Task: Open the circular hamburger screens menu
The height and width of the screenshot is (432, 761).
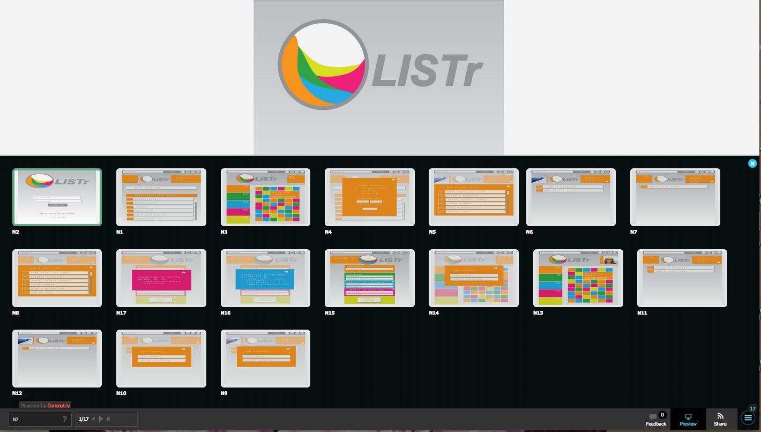Action: (748, 418)
